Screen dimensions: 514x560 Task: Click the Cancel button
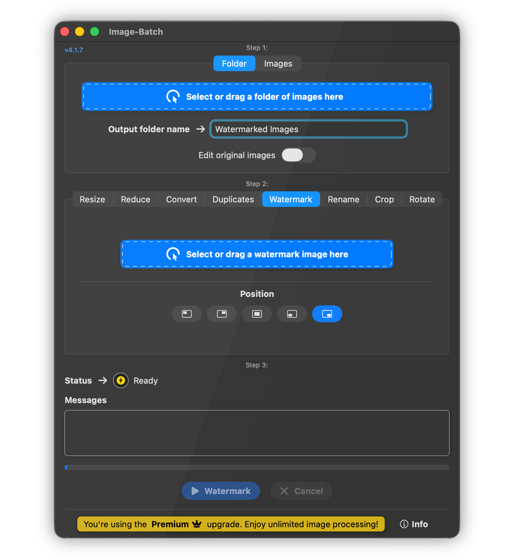click(301, 491)
